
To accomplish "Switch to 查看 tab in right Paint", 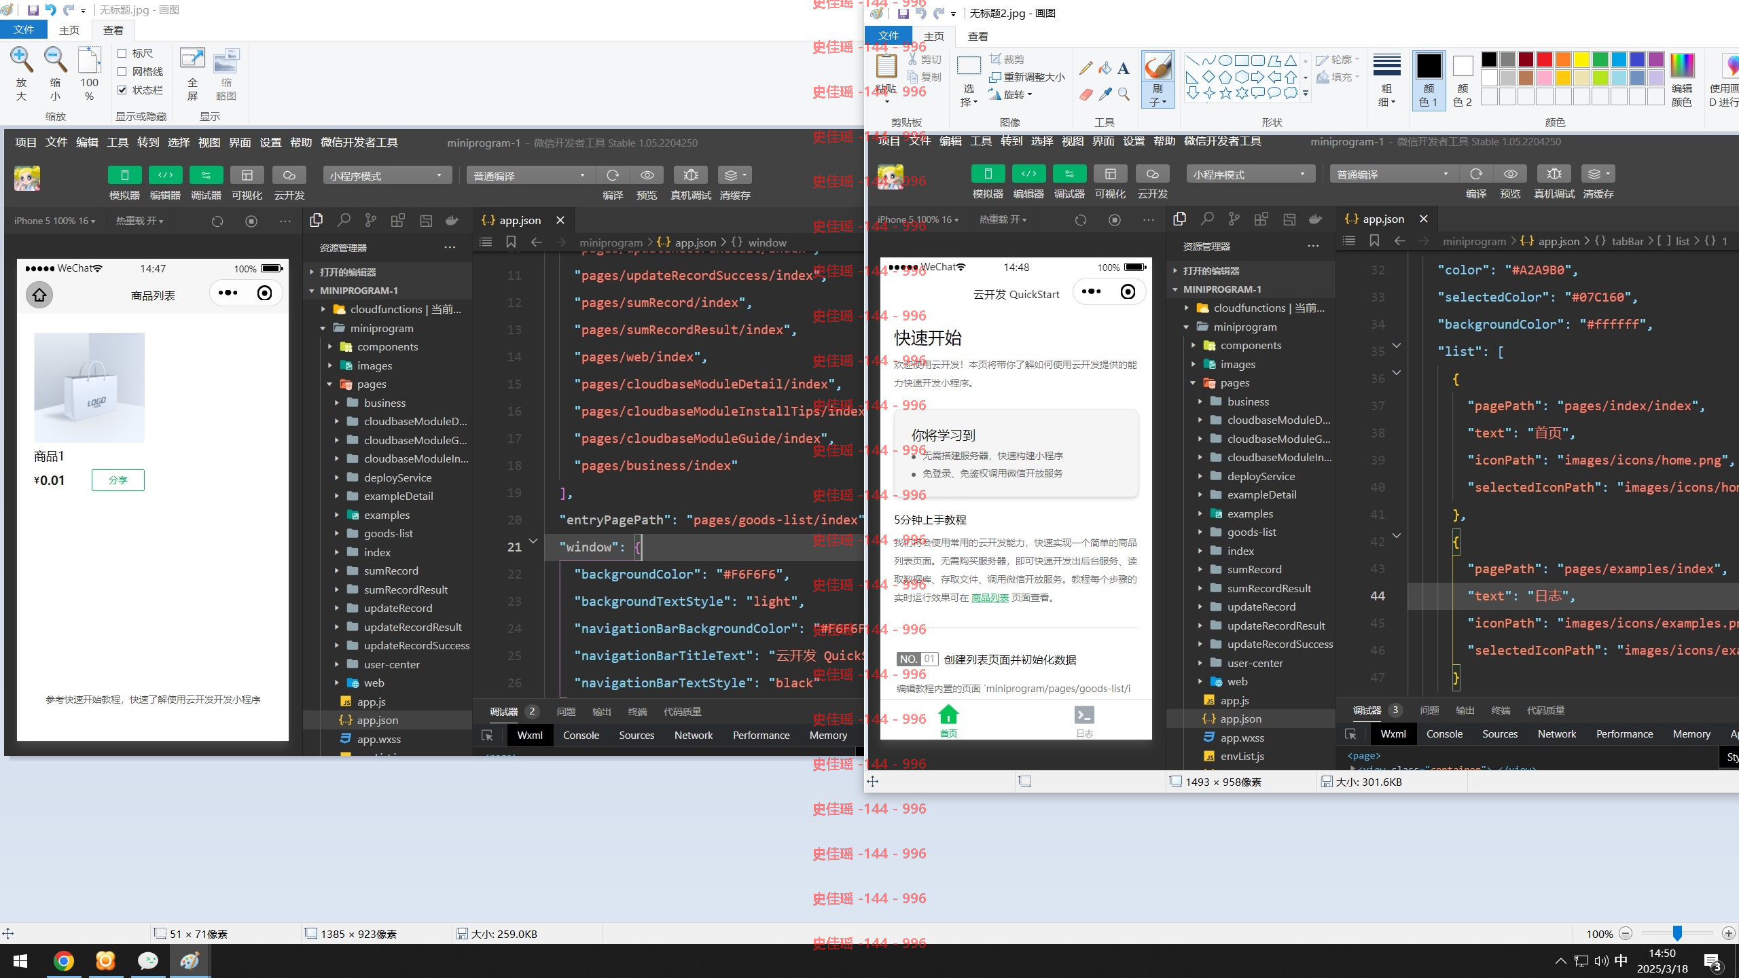I will coord(978,36).
